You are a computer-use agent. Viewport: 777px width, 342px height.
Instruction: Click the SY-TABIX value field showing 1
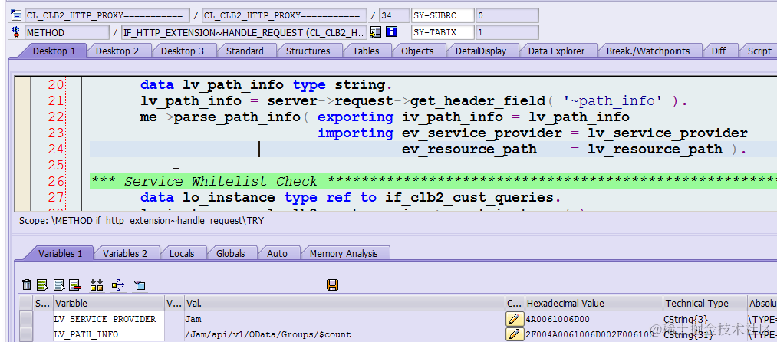[x=507, y=32]
